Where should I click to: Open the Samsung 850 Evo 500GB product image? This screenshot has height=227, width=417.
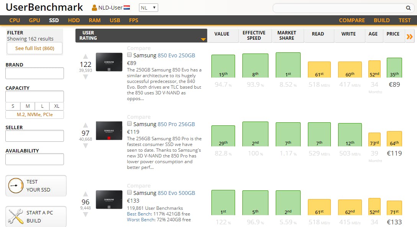point(109,199)
